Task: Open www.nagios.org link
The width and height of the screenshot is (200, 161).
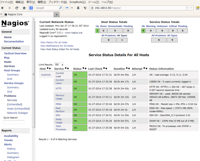Action: tap(74, 33)
